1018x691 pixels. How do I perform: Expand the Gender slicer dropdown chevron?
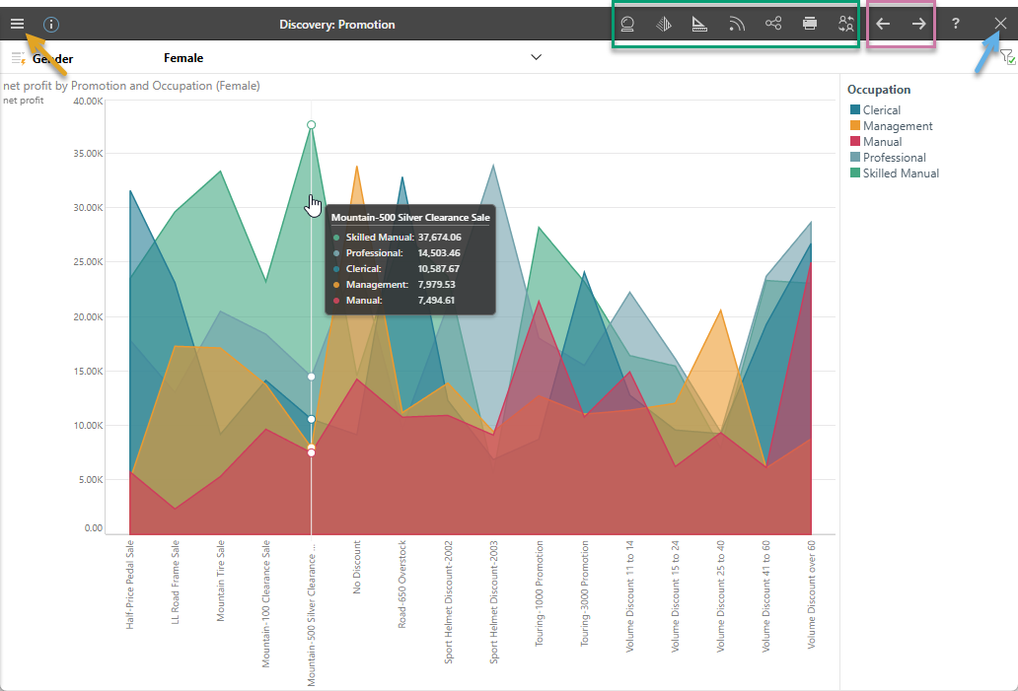[537, 57]
